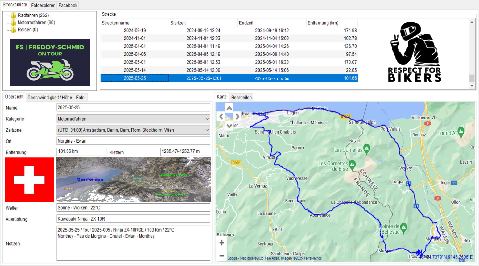Sort by Entfernung (km) column header
This screenshot has width=479, height=266.
(323, 23)
